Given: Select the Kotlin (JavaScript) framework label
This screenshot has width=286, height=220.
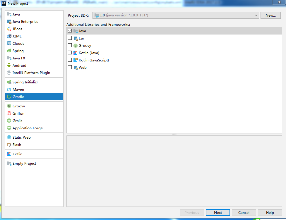Looking at the screenshot, I should click(94, 60).
